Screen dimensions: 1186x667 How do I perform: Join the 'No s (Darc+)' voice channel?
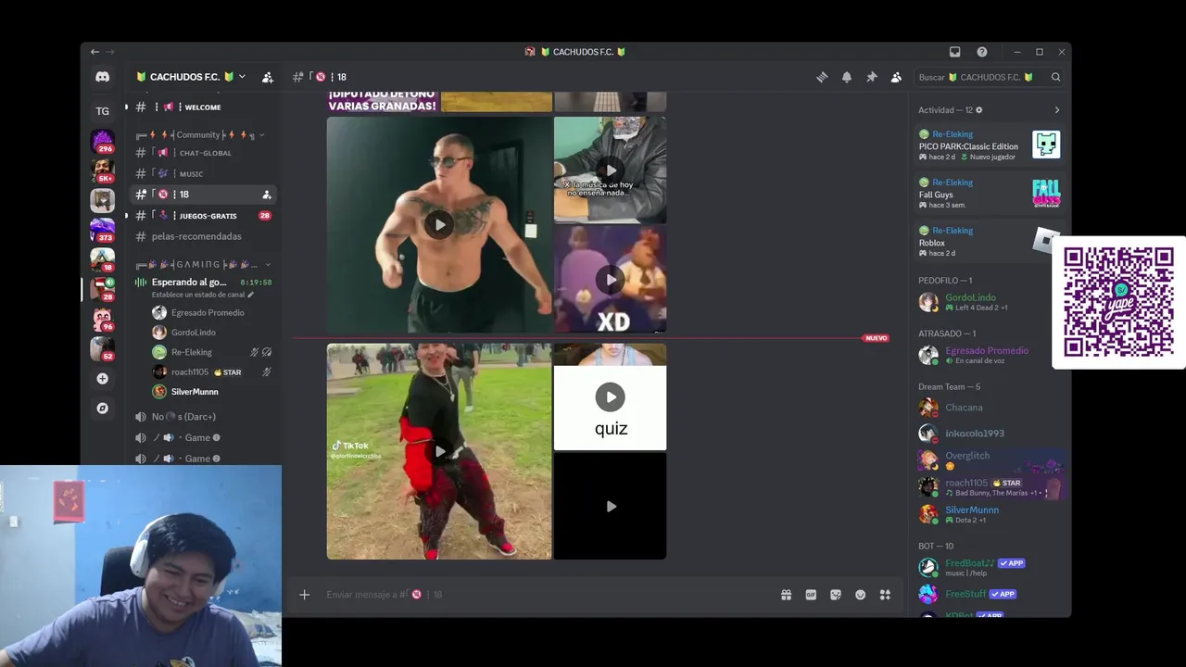tap(202, 417)
